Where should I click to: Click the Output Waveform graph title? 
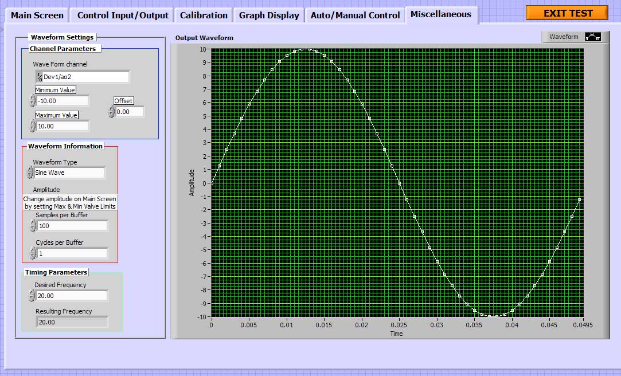(204, 38)
